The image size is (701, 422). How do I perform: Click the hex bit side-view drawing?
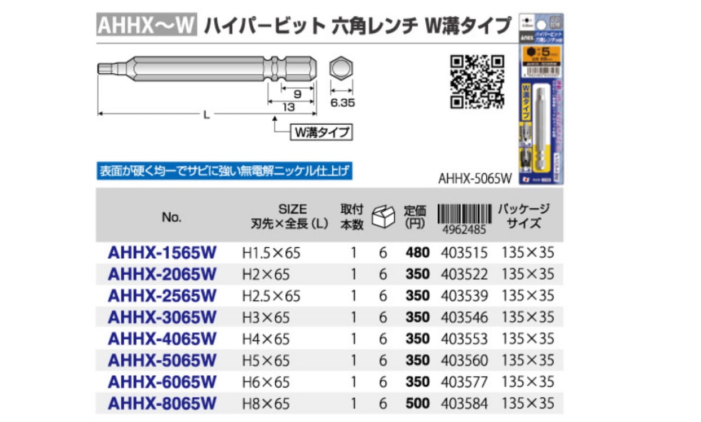(209, 68)
